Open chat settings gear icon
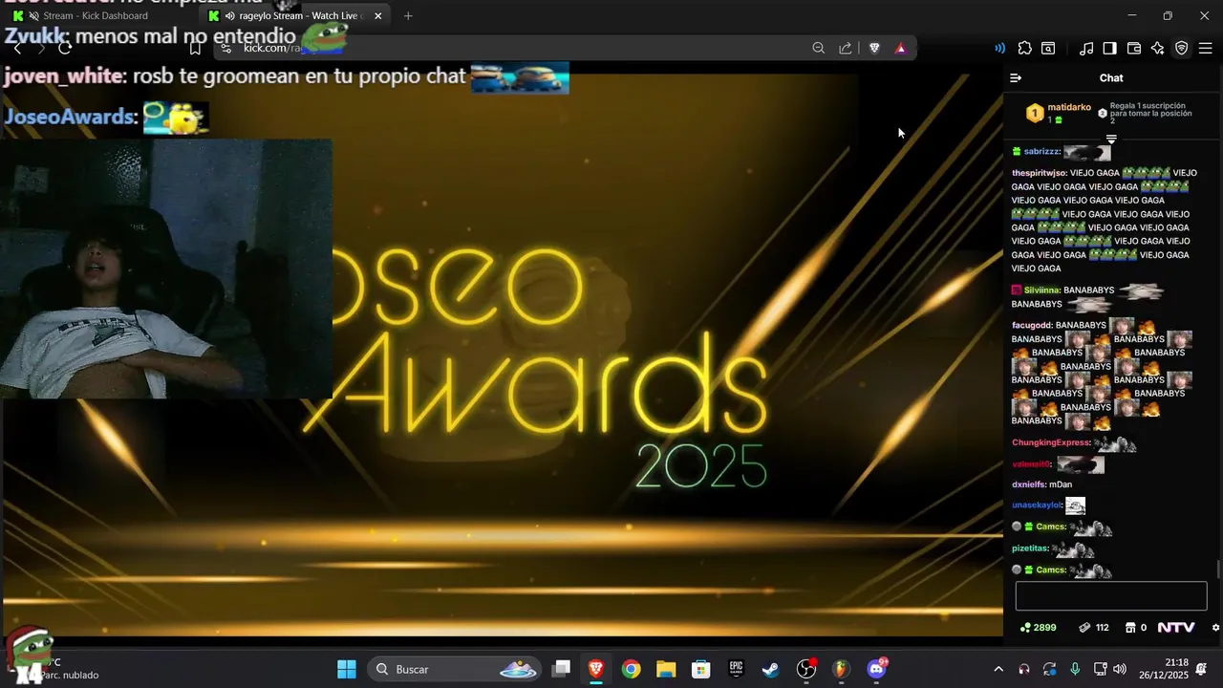The width and height of the screenshot is (1223, 688). click(x=1215, y=628)
